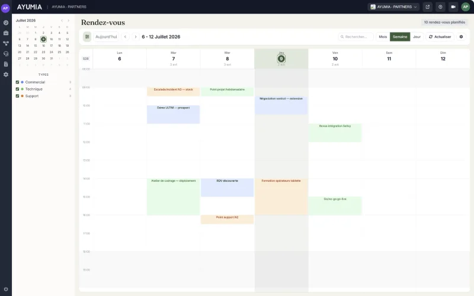Open the Démo ULTIM prospect event

[173, 114]
